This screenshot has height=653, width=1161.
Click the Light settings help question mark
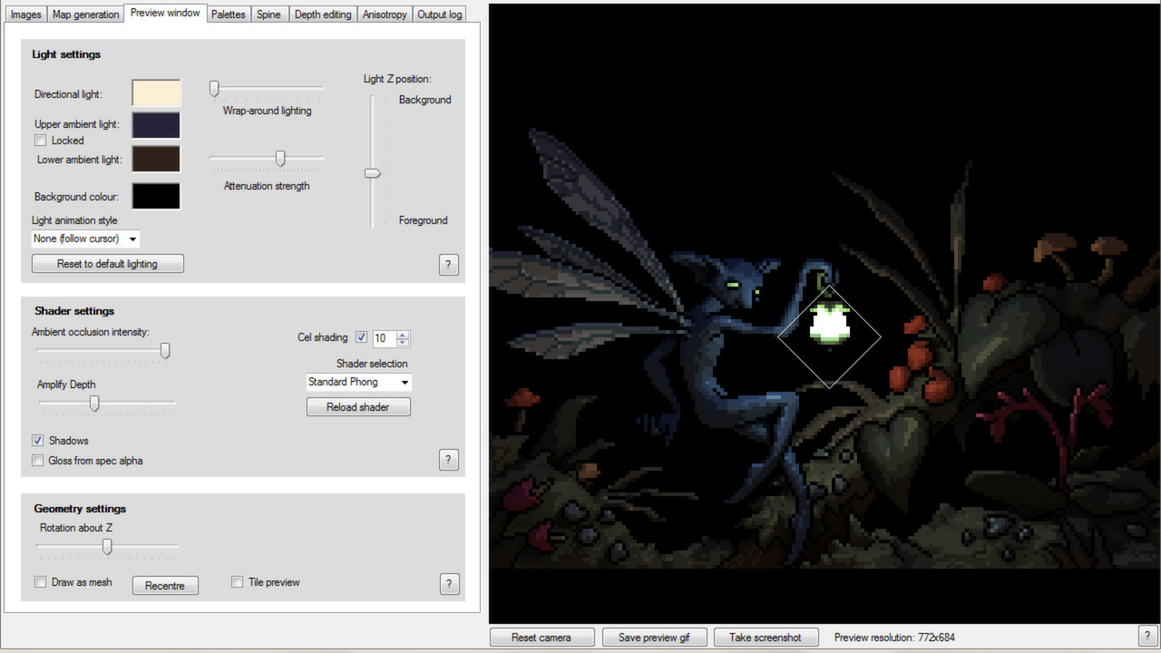(x=448, y=264)
